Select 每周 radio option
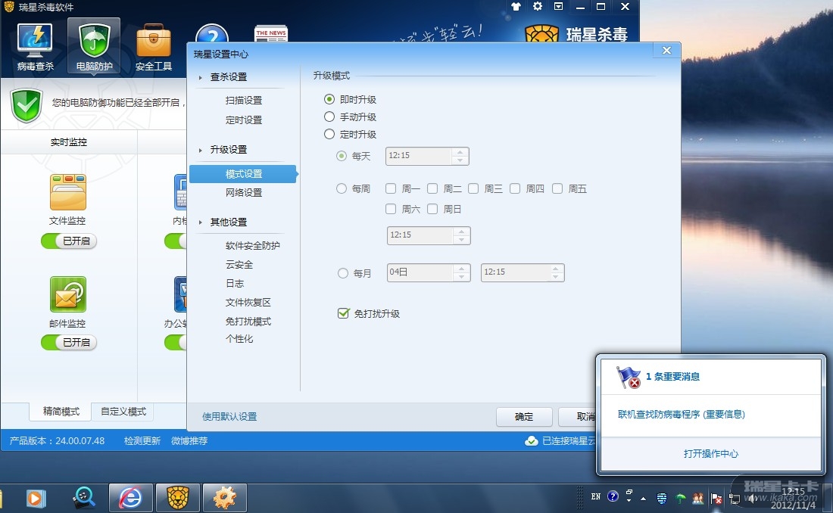This screenshot has width=833, height=513. point(342,188)
